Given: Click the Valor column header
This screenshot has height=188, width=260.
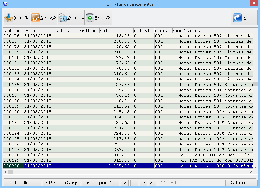Looking at the screenshot, I should (116, 31).
